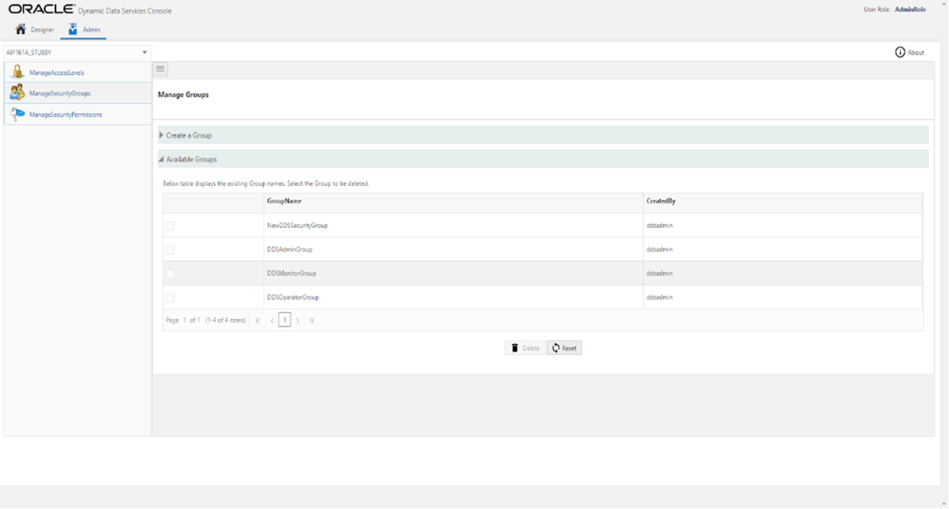
Task: Click the About info icon
Action: (900, 53)
